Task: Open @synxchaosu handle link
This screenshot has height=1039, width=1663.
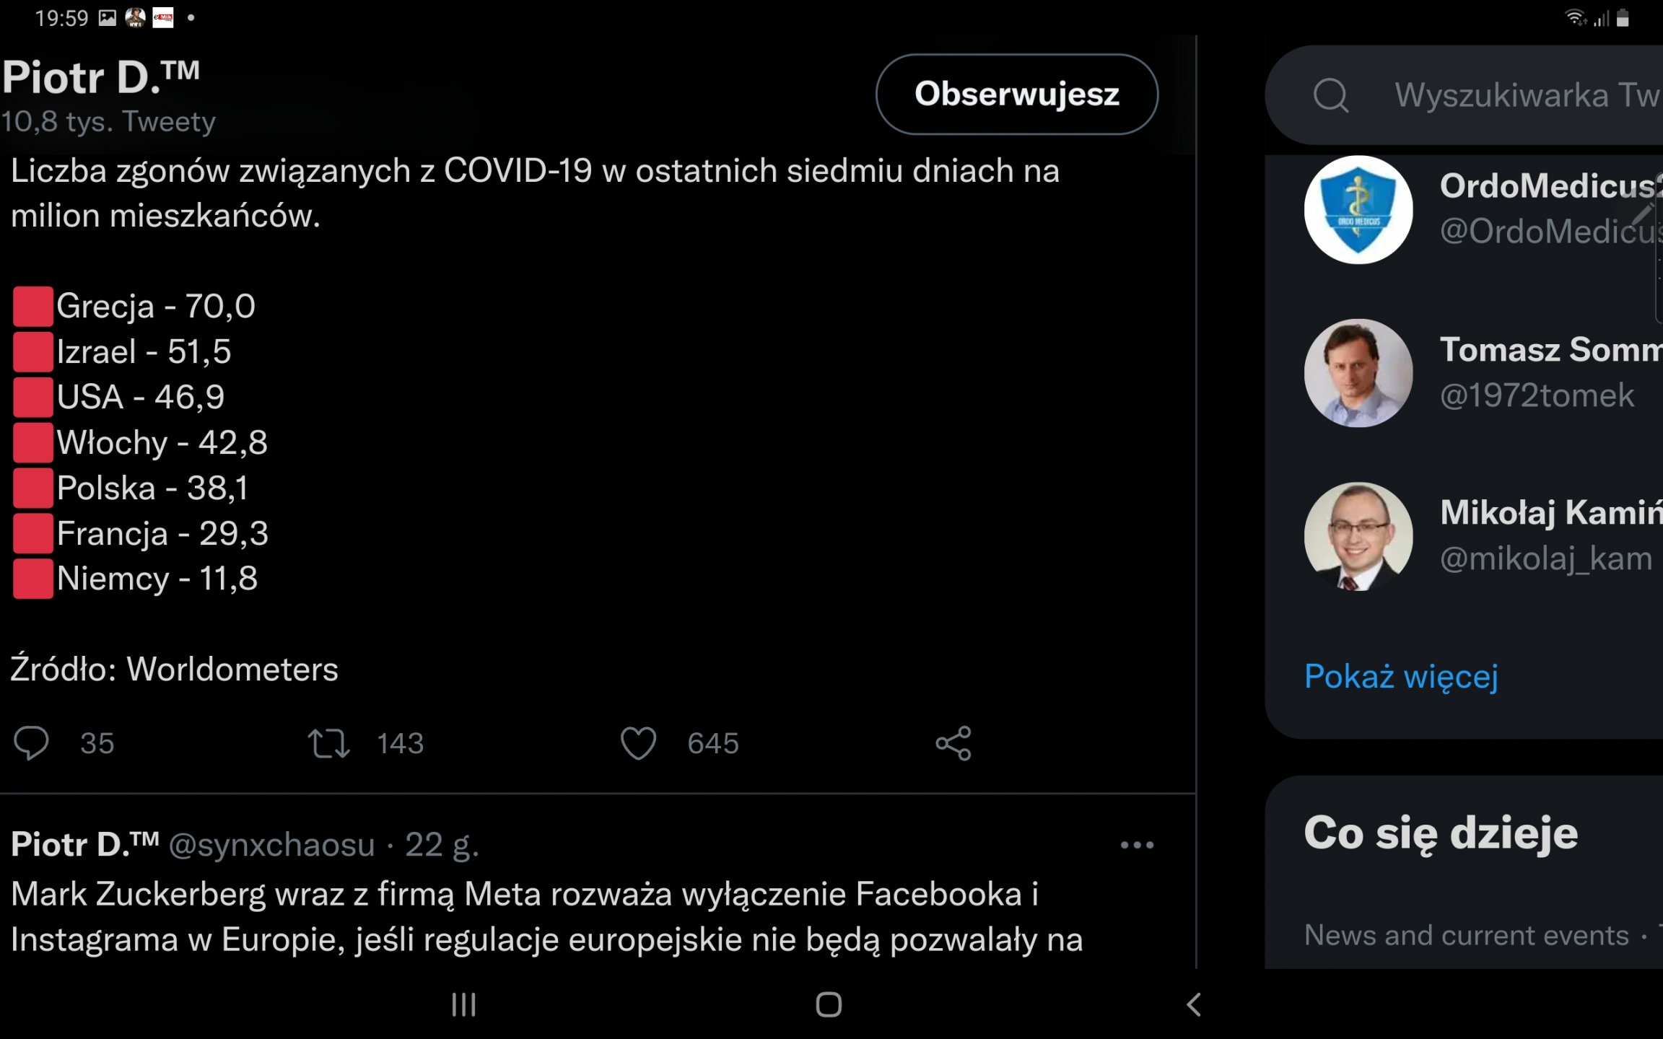Action: [x=271, y=845]
